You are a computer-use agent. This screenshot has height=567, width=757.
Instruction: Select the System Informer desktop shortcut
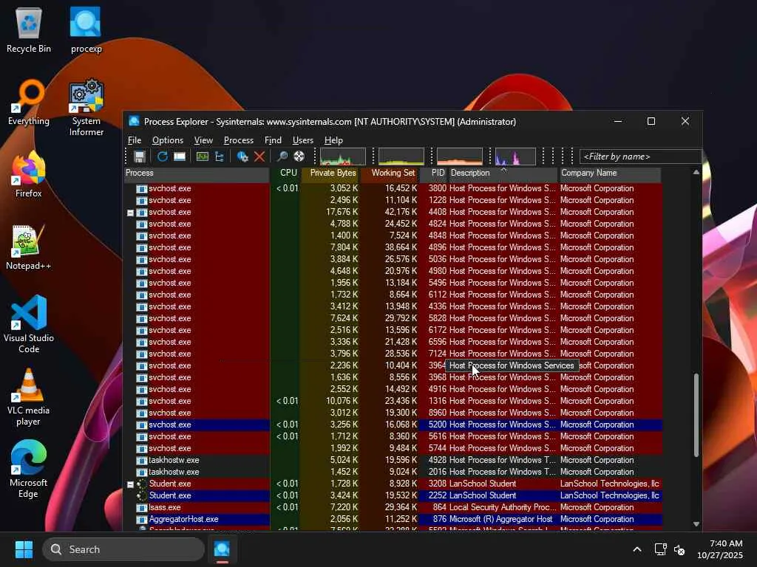(86, 107)
